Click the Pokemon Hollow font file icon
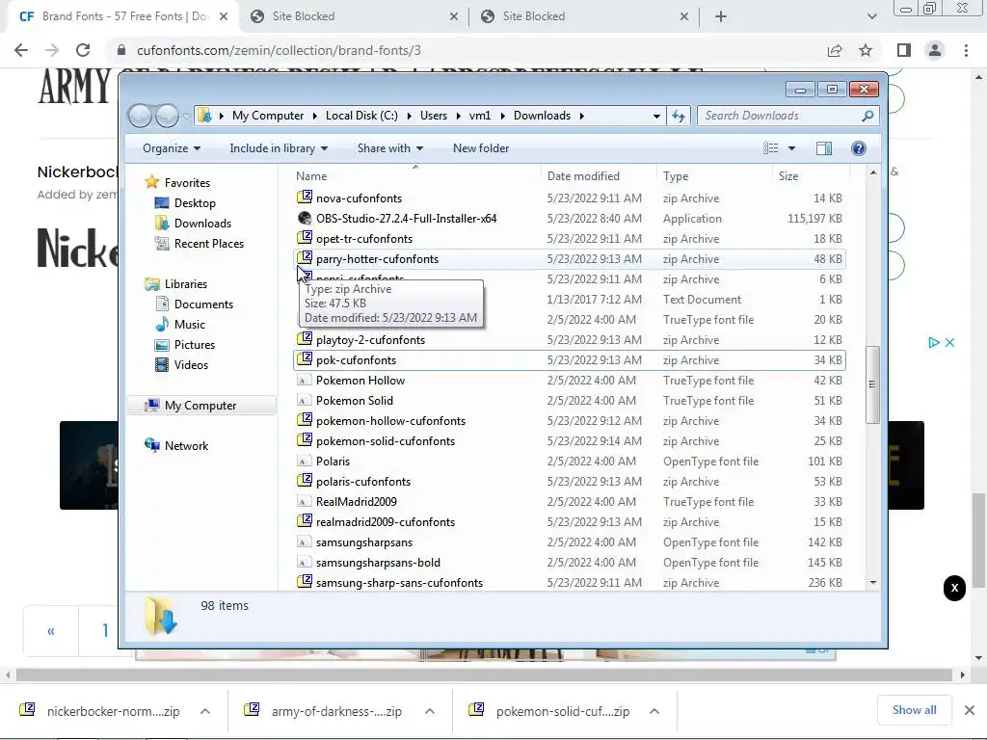The image size is (987, 740). coord(304,381)
